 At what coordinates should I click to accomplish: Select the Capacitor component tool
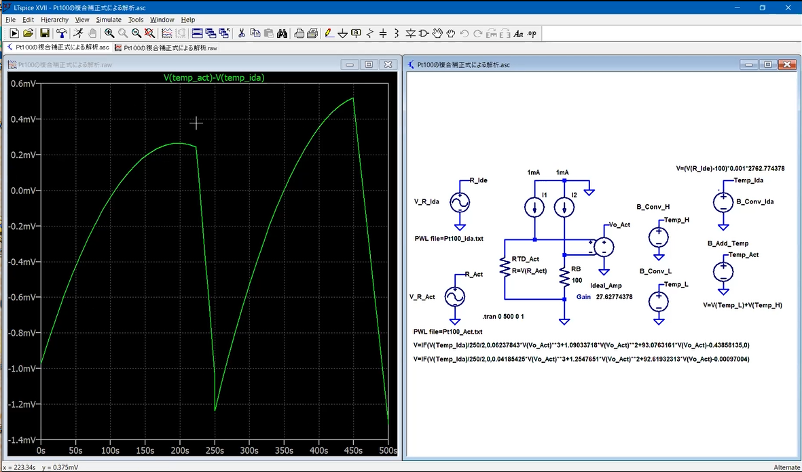383,33
